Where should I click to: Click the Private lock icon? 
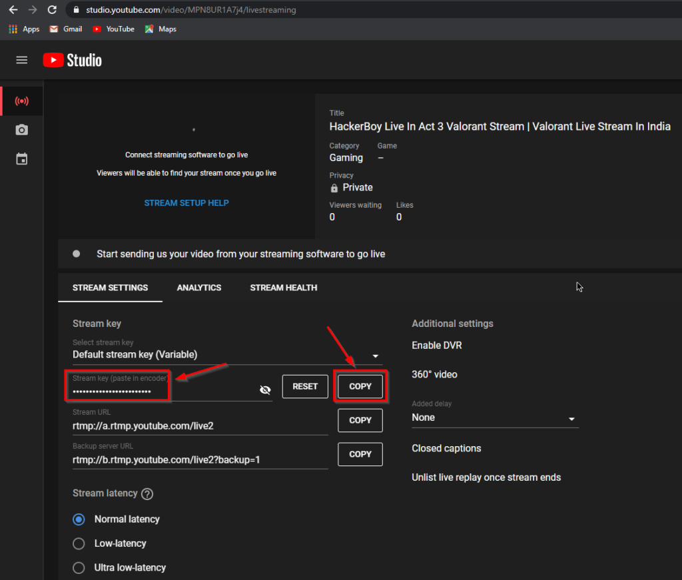click(334, 188)
